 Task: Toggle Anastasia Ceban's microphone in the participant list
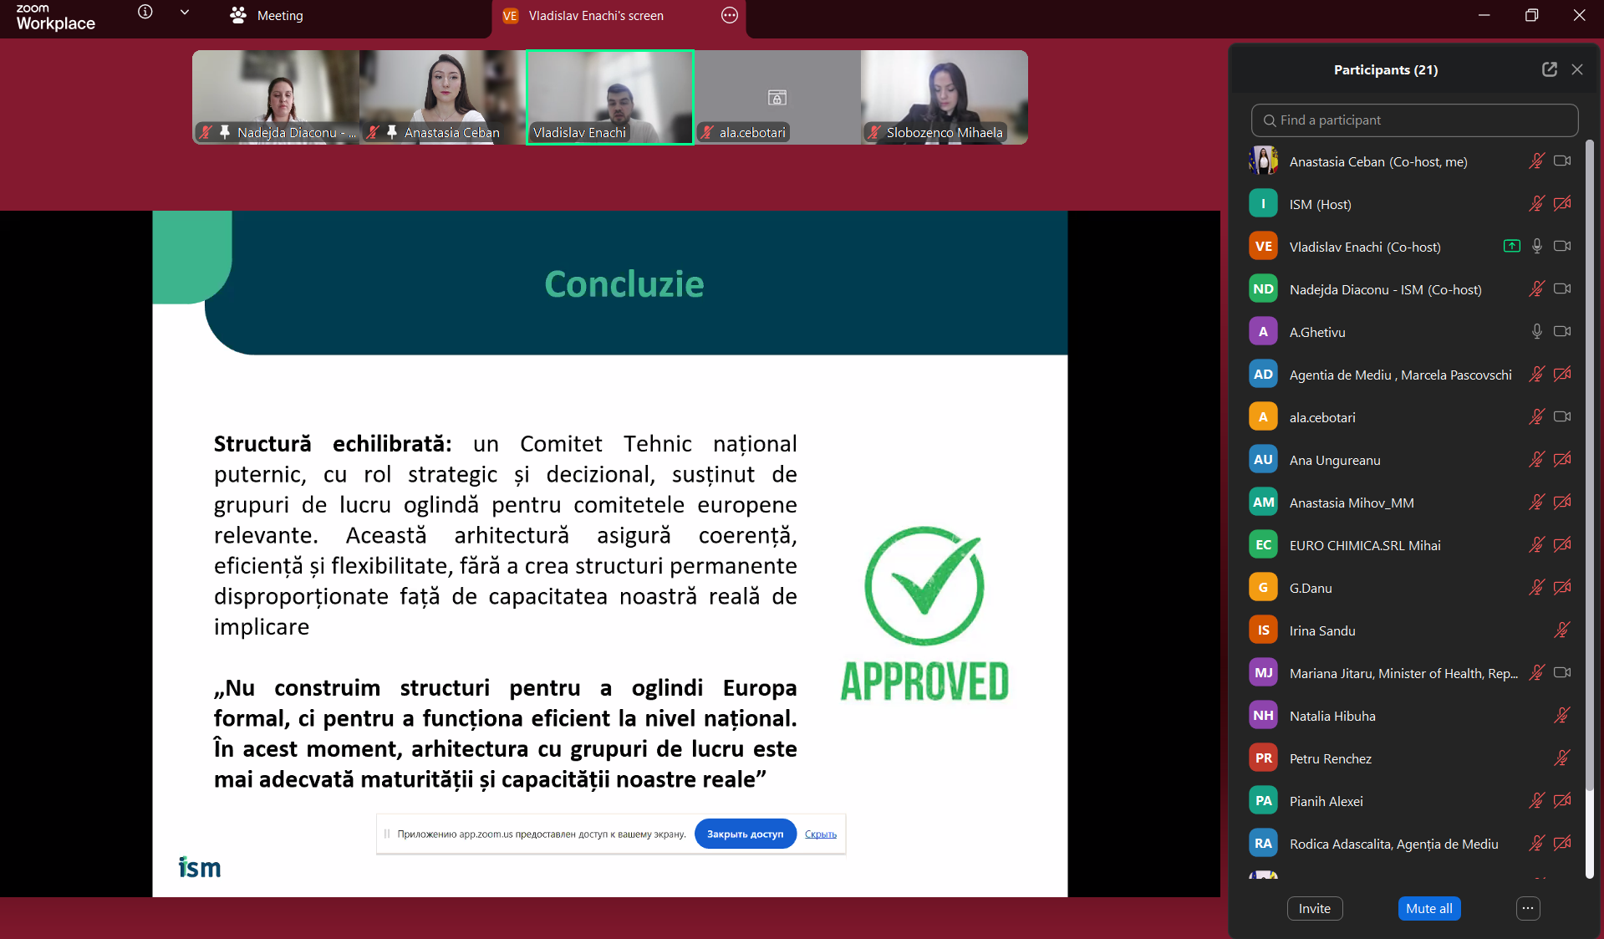click(x=1536, y=161)
